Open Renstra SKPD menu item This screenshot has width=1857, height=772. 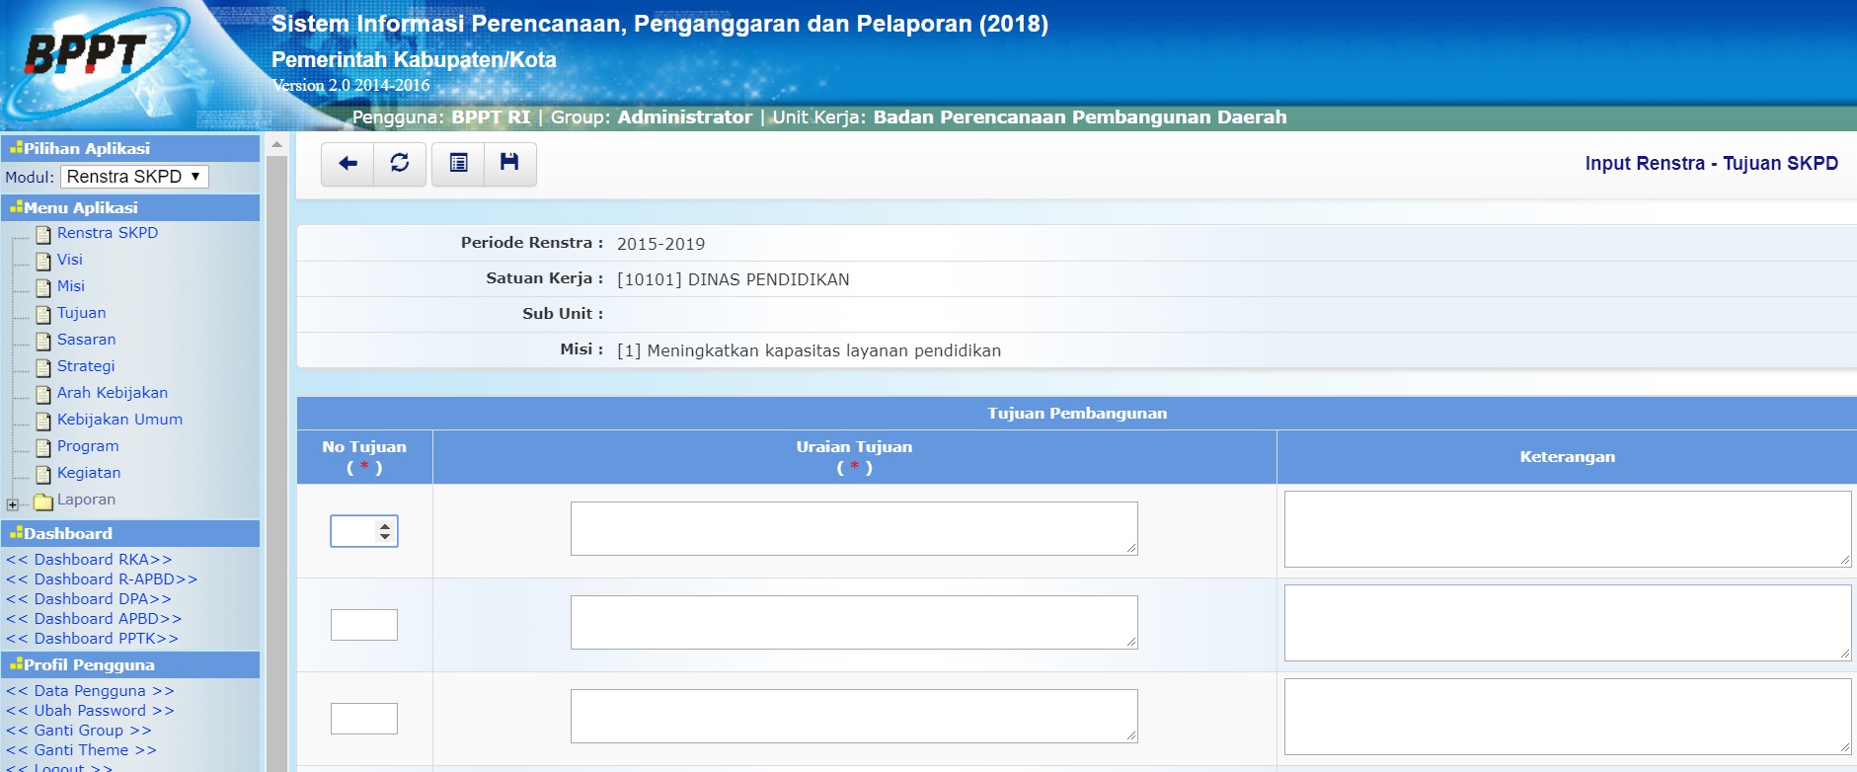click(x=108, y=233)
